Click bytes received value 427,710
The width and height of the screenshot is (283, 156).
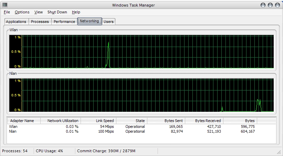point(214,127)
